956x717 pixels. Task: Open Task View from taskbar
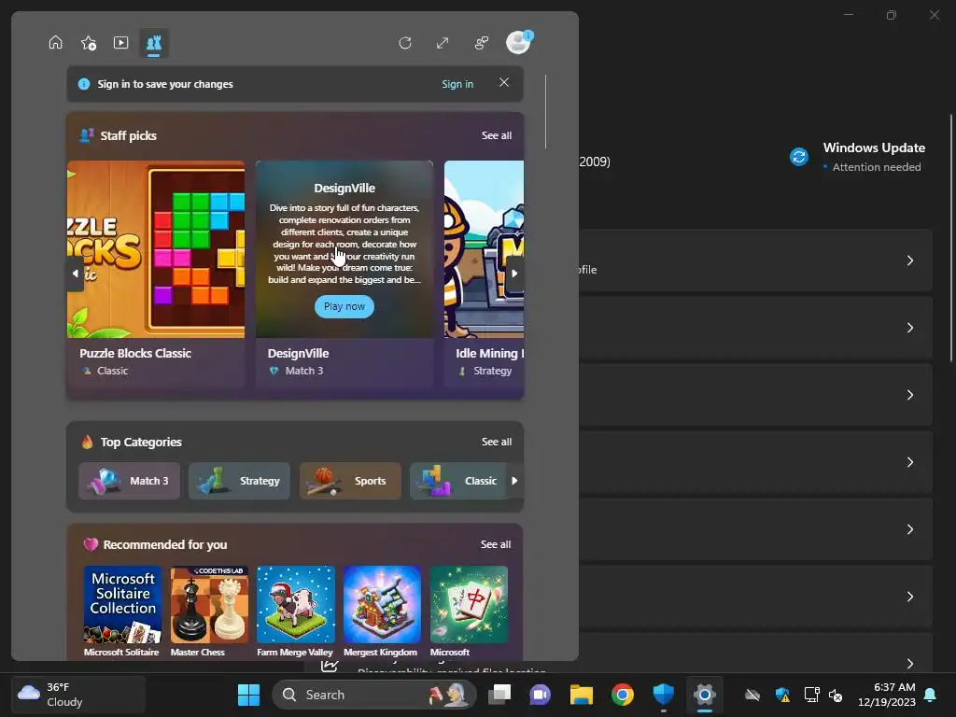(499, 695)
